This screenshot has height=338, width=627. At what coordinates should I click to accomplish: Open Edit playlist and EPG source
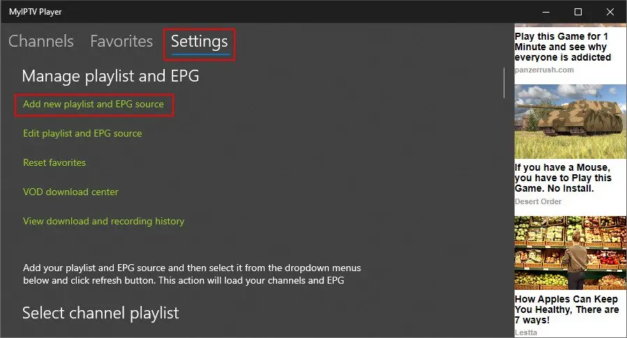pyautogui.click(x=82, y=133)
